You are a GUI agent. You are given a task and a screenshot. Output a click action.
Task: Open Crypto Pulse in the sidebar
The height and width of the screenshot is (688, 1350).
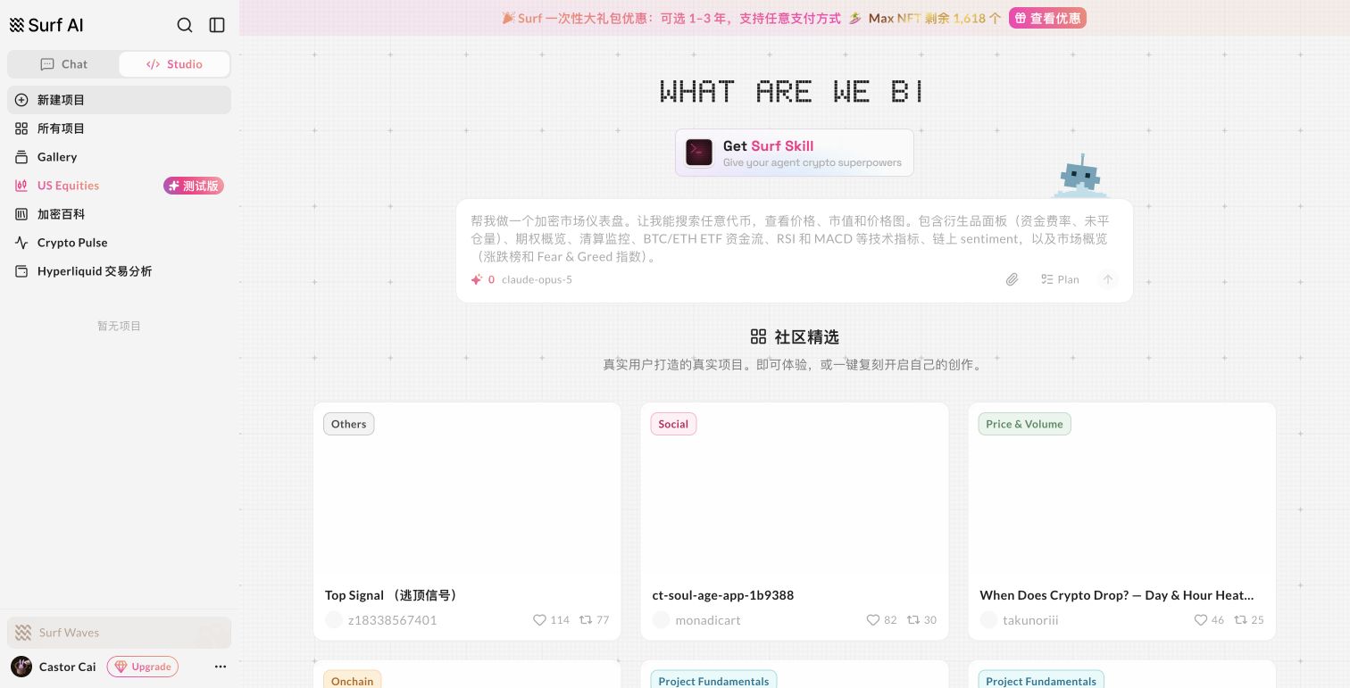click(119, 243)
